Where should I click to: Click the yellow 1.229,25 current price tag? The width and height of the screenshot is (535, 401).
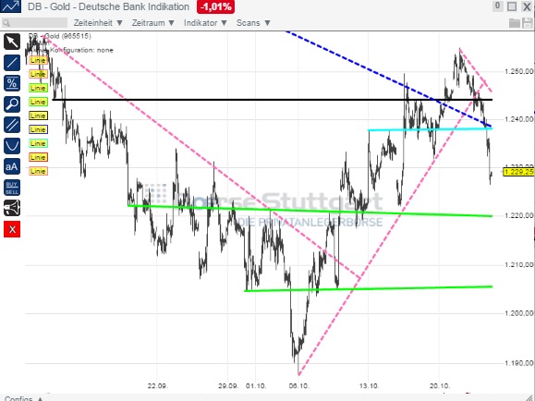tap(518, 172)
